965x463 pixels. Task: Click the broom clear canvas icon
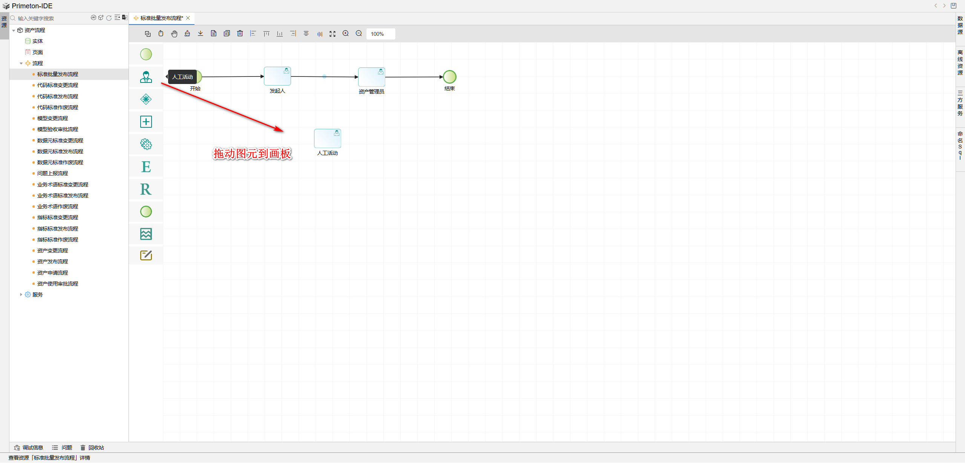point(187,34)
